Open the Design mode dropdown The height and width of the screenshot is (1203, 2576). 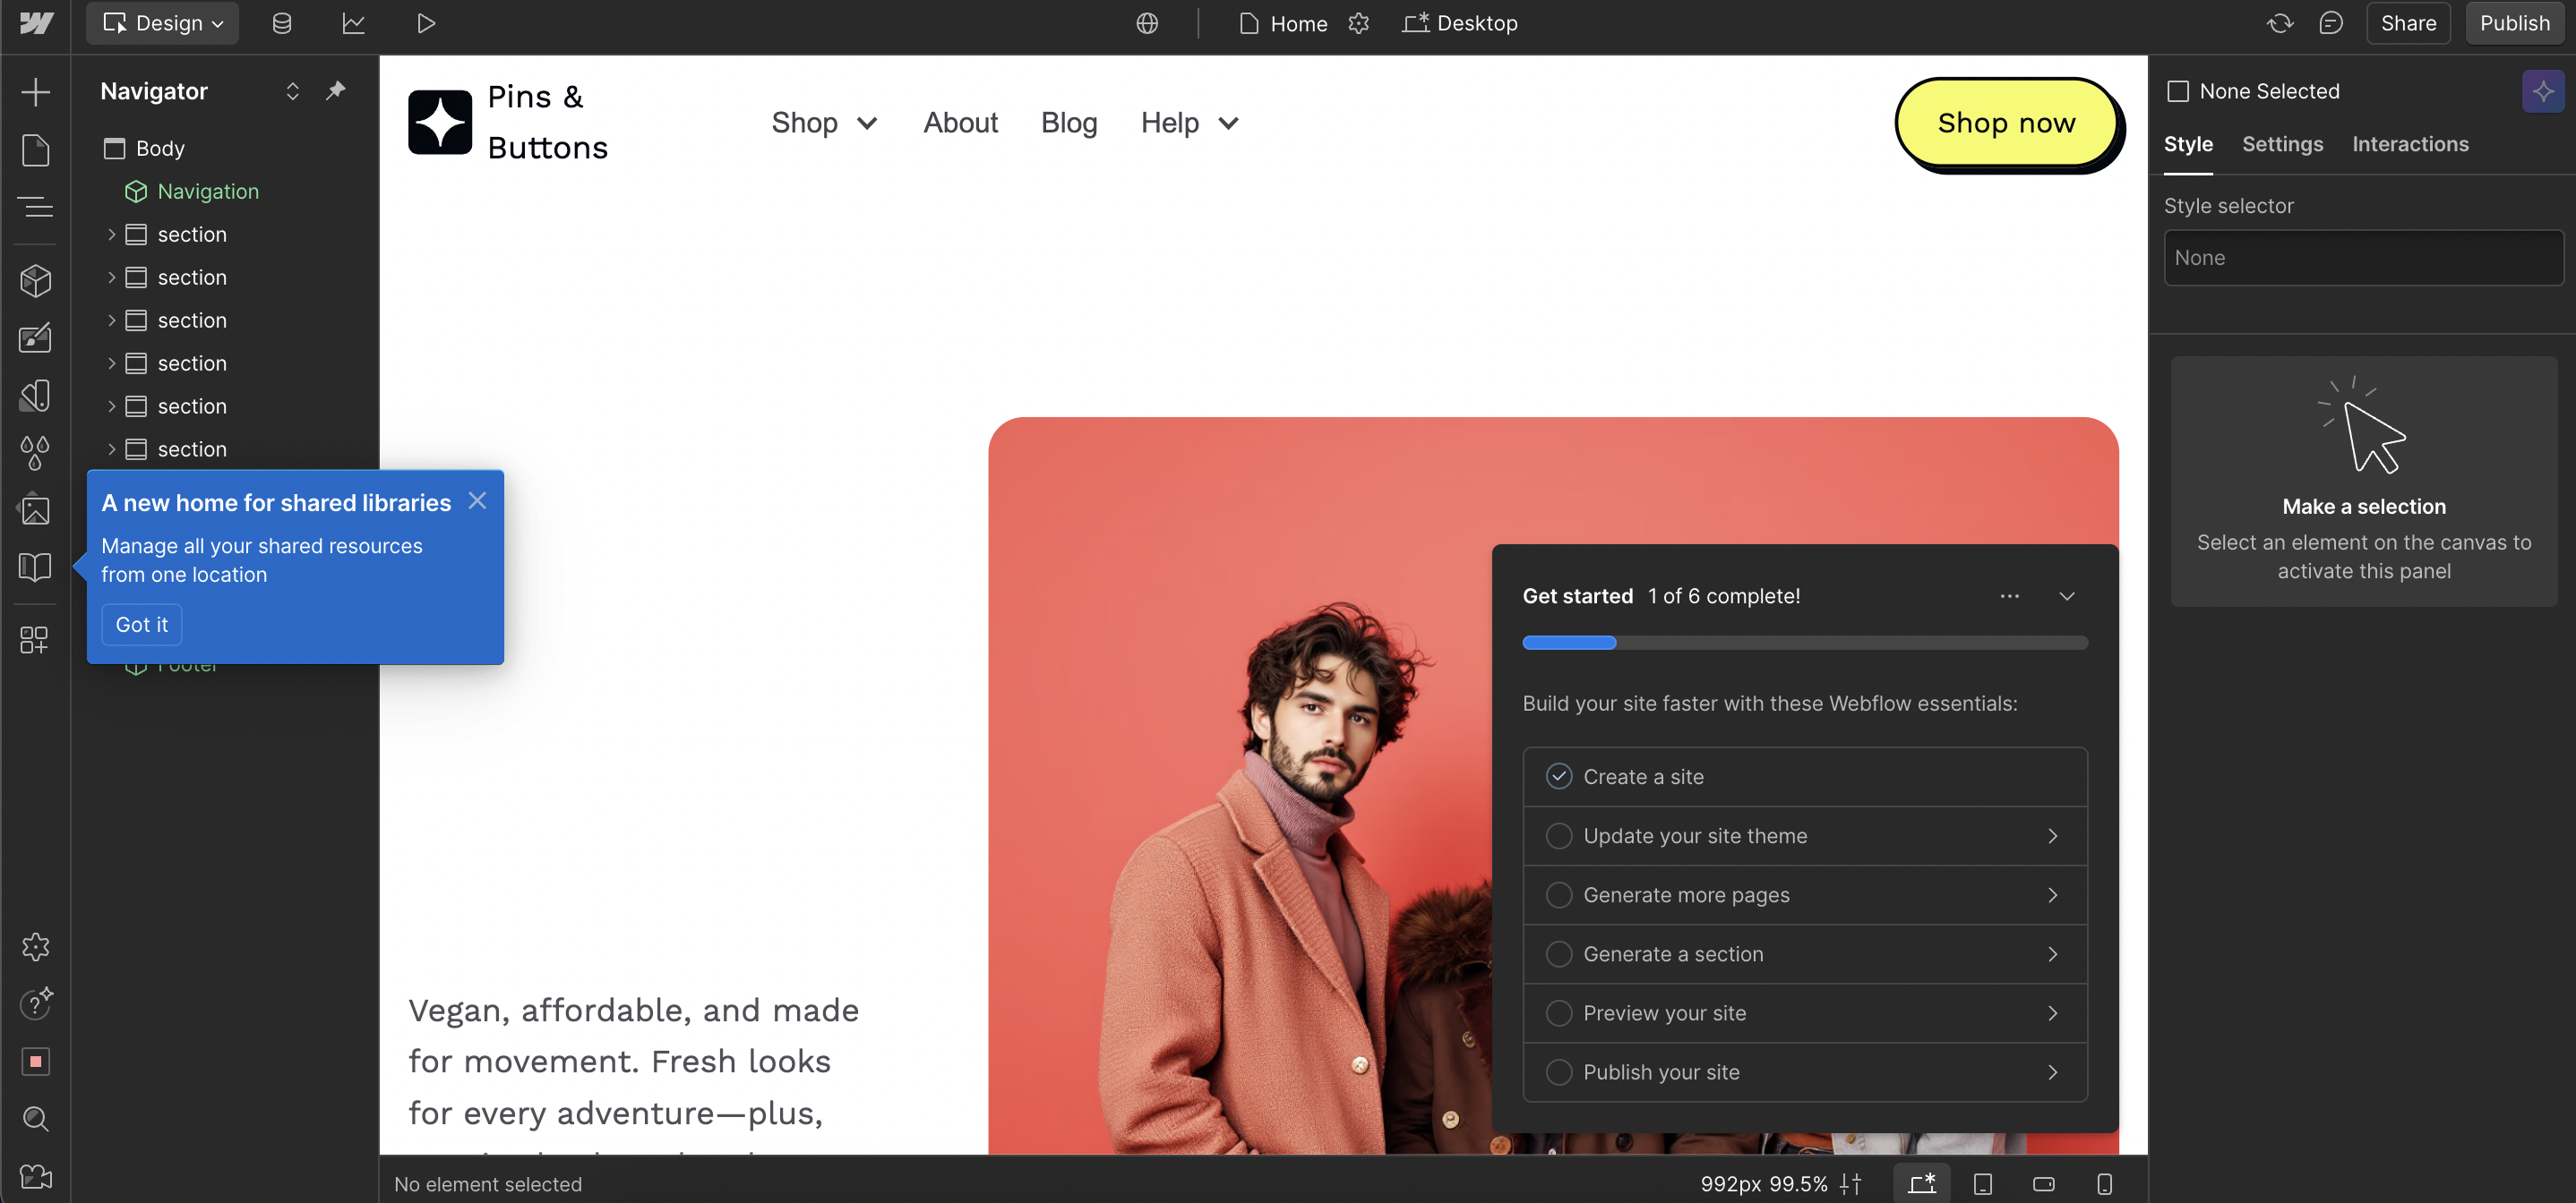[x=162, y=23]
